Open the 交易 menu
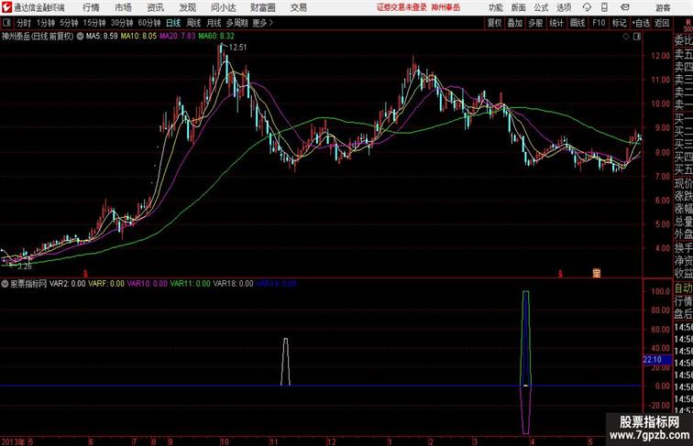The width and height of the screenshot is (693, 446). 298,7
